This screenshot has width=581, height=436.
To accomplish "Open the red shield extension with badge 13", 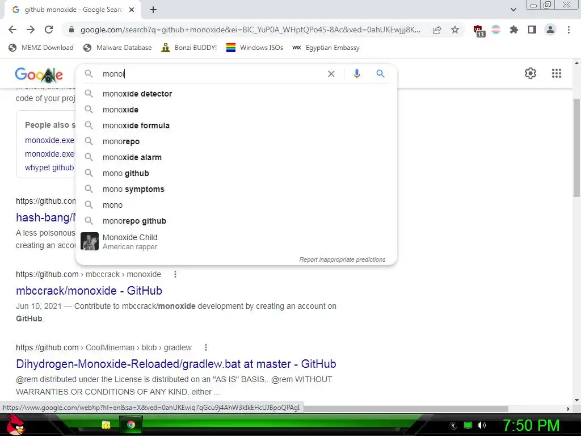I will click(x=478, y=31).
